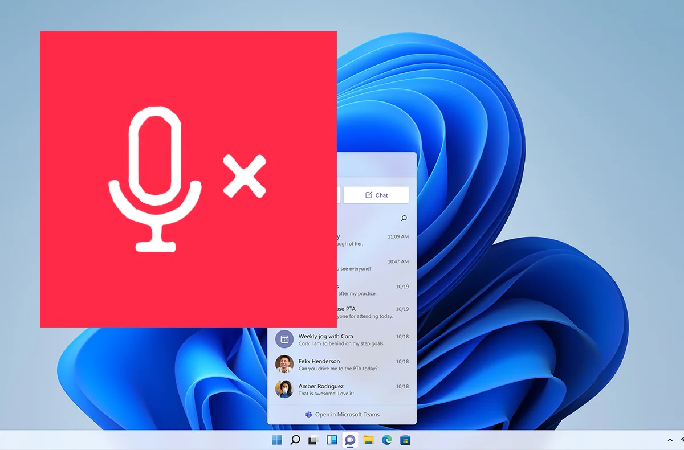Image resolution: width=684 pixels, height=450 pixels.
Task: Toggle the Teams Chat taskbar icon
Action: tap(349, 440)
